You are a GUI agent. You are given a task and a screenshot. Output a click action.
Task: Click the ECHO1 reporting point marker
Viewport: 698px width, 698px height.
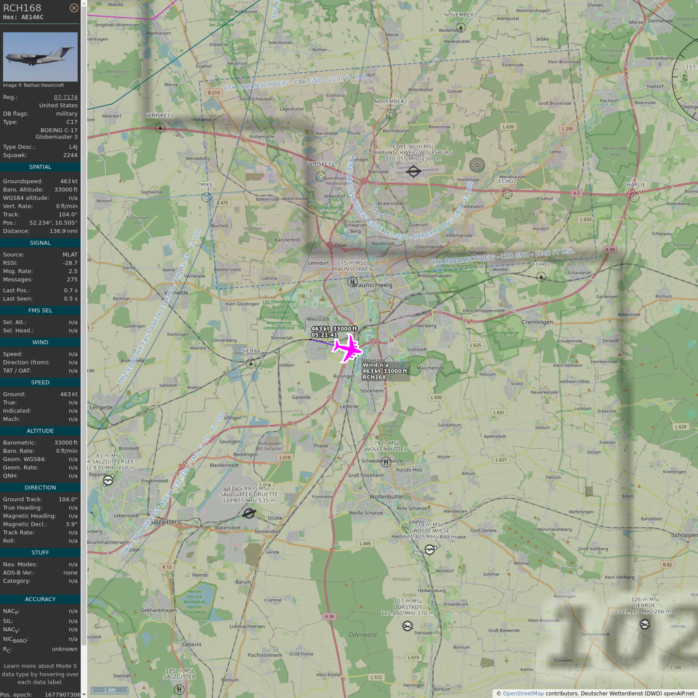541,277
